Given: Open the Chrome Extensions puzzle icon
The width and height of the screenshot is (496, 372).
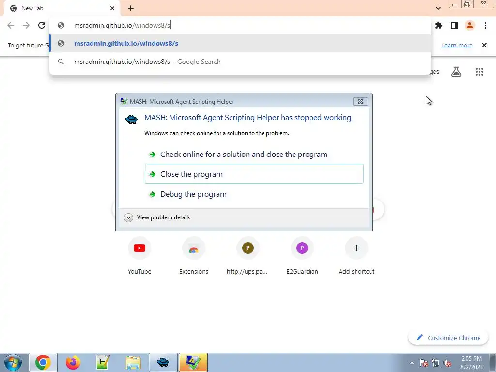Looking at the screenshot, I should pos(439,25).
